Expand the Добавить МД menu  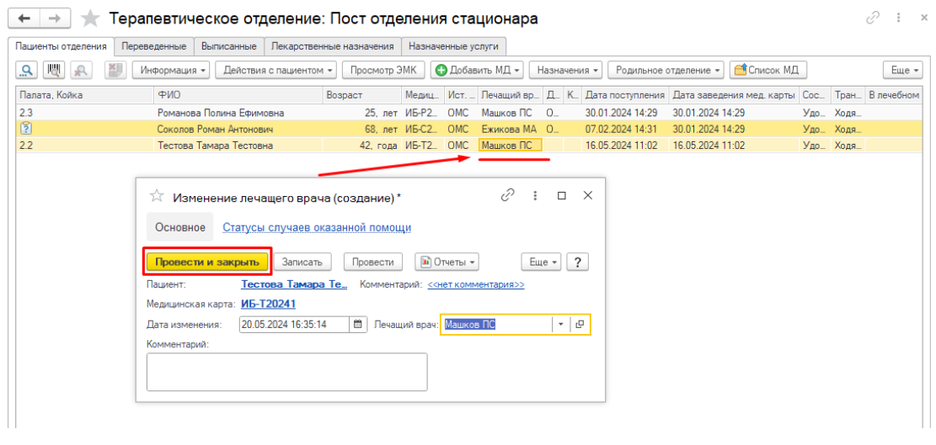click(477, 71)
